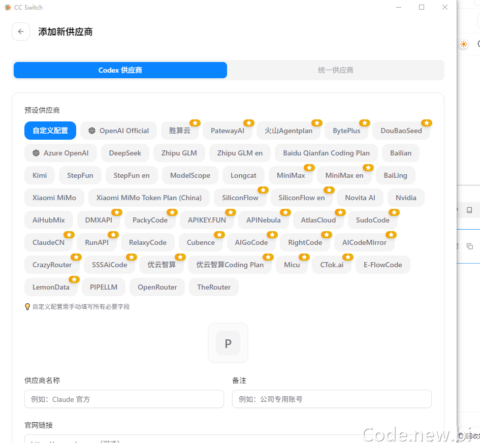Viewport: 480px width, 443px height.
Task: Select the 自定义配置 preset
Action: pos(50,131)
